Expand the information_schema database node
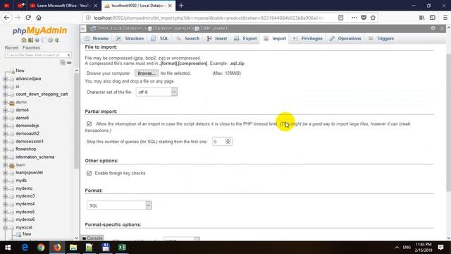Screen dimensions: 451x254 [5, 157]
